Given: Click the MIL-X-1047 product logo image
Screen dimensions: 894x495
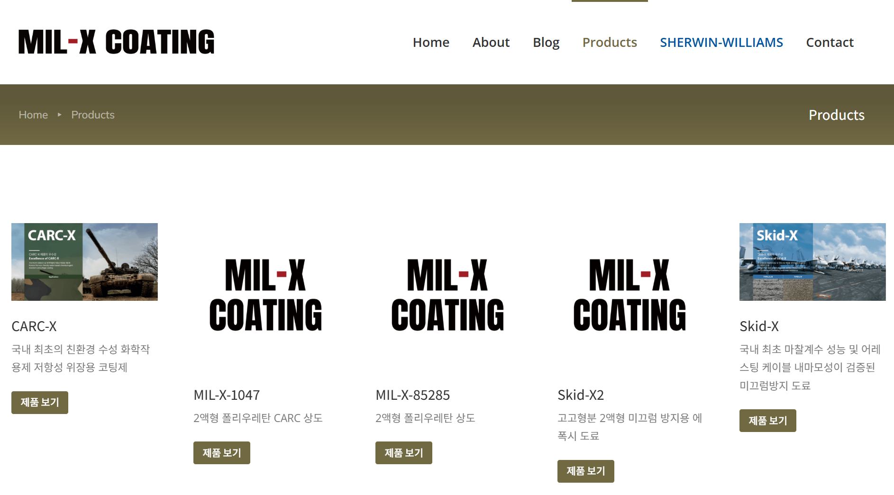Looking at the screenshot, I should coord(266,296).
